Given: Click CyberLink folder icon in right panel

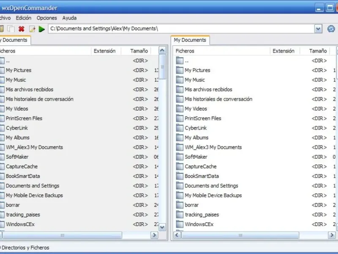Looking at the screenshot, I should point(180,128).
